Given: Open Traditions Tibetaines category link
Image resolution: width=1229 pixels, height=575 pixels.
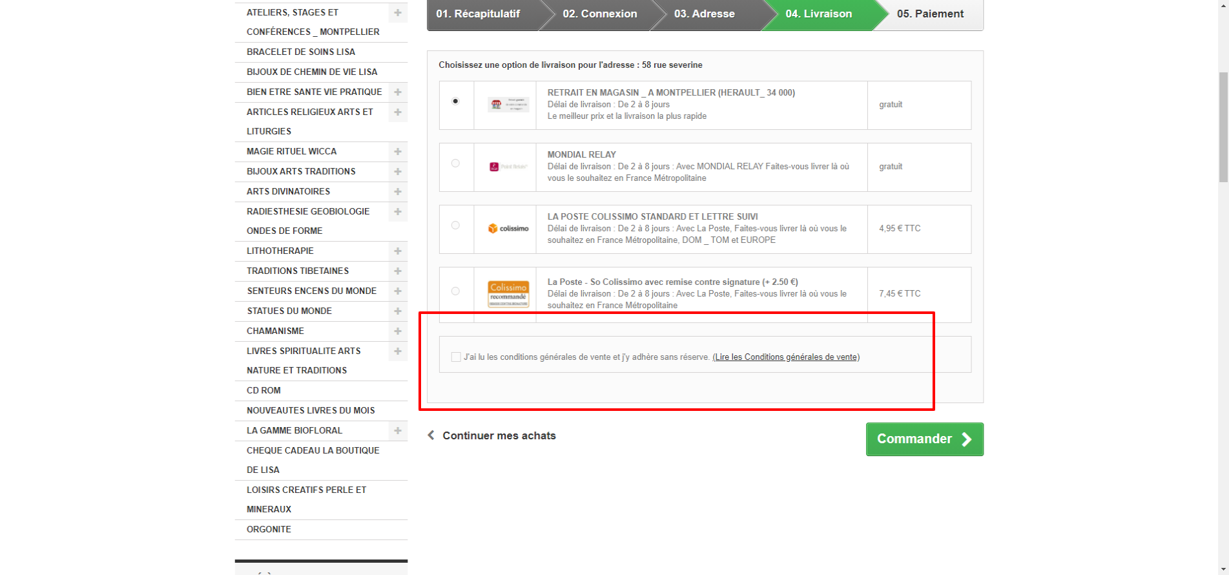Looking at the screenshot, I should [x=298, y=271].
